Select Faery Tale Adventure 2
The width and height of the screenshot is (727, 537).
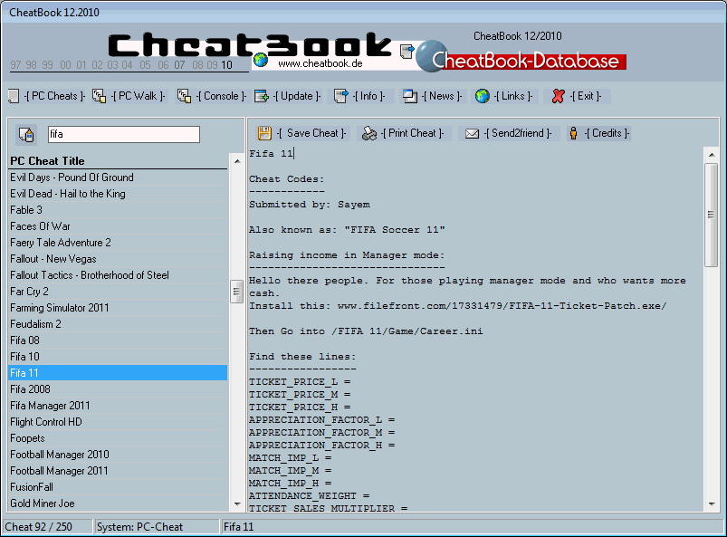click(118, 243)
